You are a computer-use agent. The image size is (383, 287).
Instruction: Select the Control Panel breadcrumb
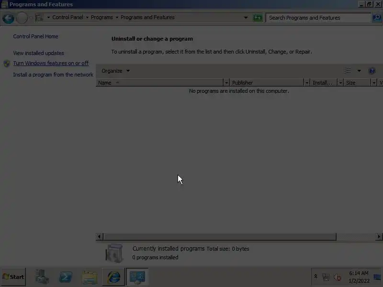[68, 17]
